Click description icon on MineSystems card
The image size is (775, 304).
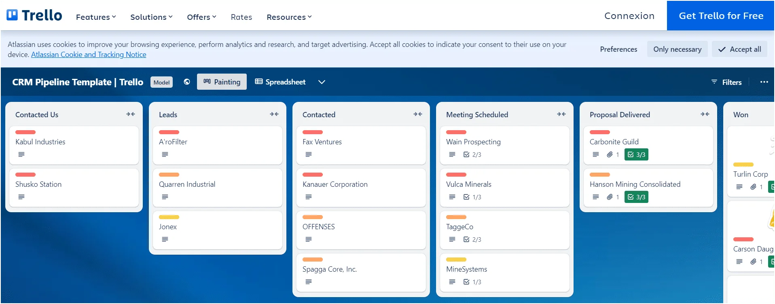pyautogui.click(x=452, y=282)
